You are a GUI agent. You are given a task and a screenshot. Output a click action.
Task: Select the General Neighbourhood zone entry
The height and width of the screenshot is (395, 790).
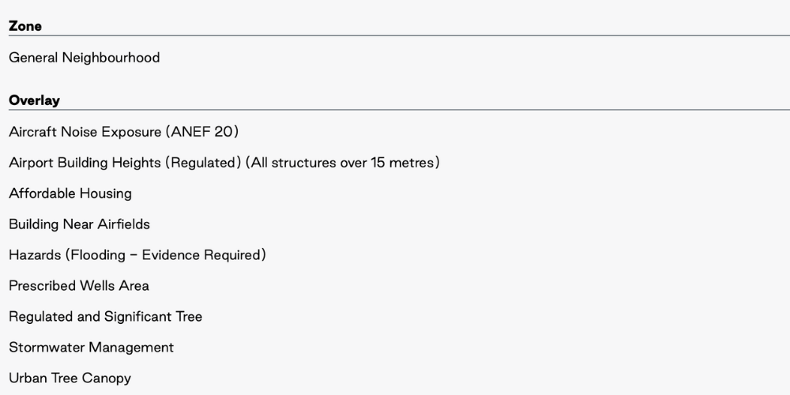coord(85,58)
